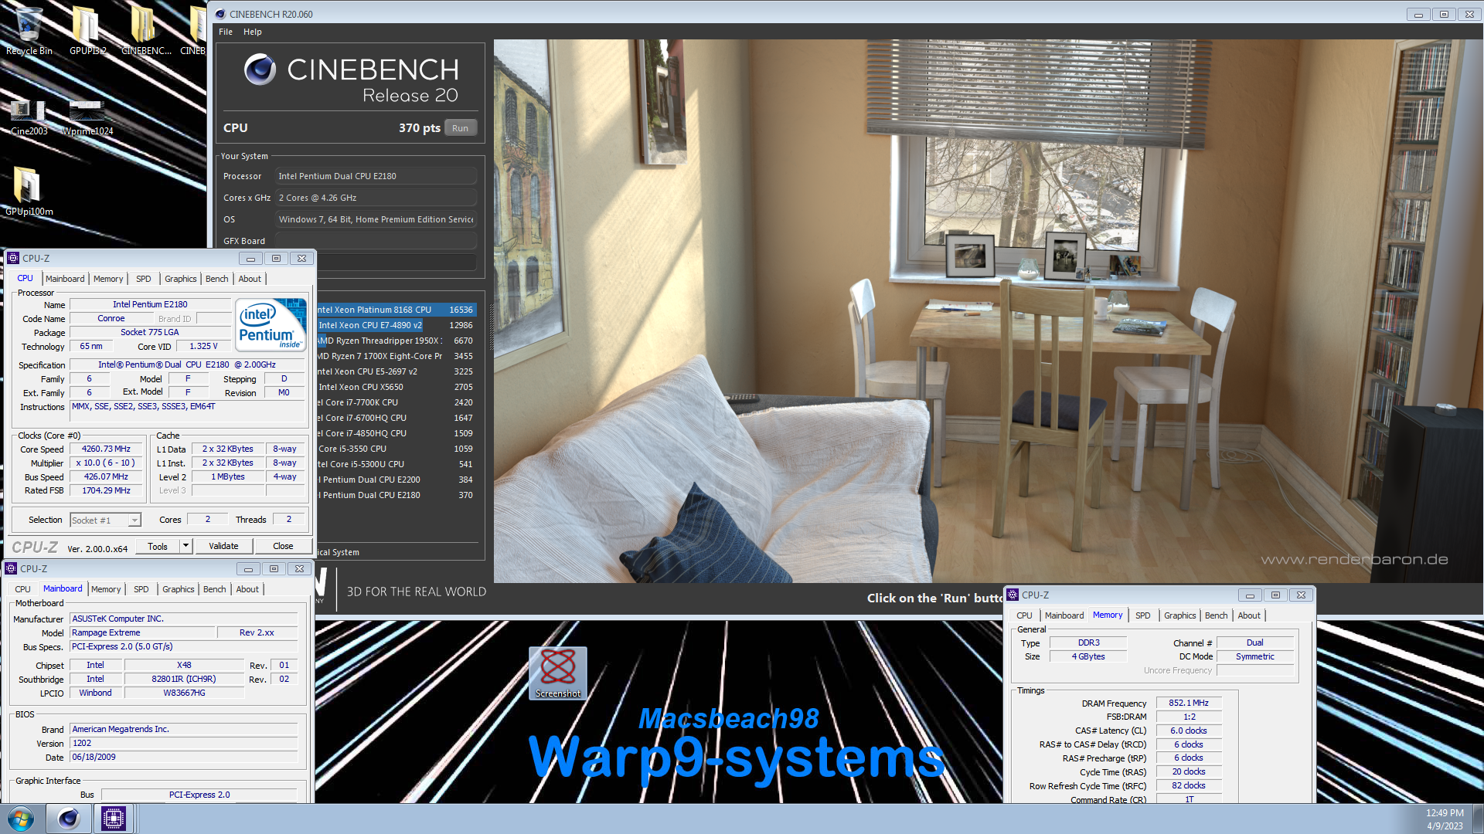Click the OS field showing Windows 7
The height and width of the screenshot is (834, 1484).
click(x=376, y=219)
